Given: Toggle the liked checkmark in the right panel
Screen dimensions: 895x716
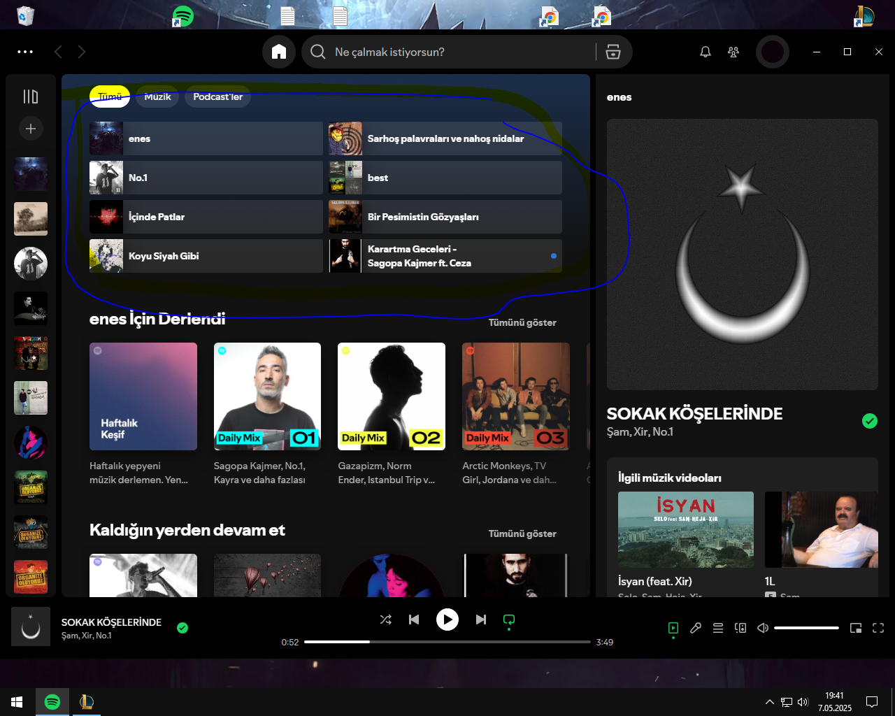Looking at the screenshot, I should [870, 421].
